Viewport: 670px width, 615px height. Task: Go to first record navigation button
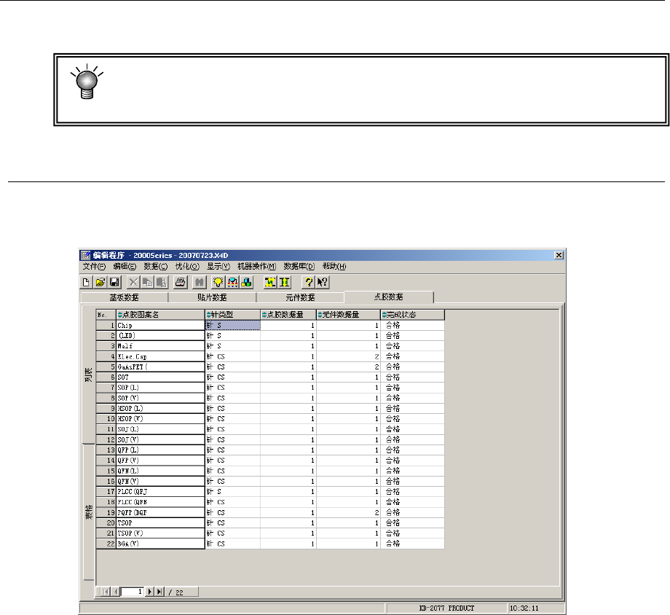point(105,592)
